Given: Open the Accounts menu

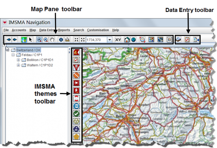Looking at the screenshot, I should click(19, 30).
